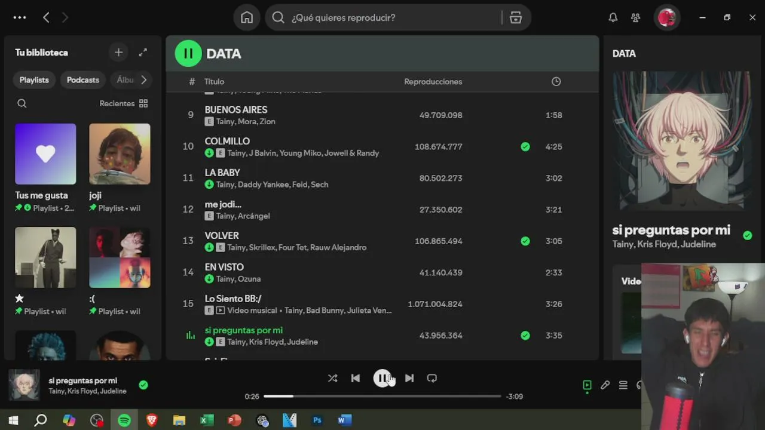Open the star-named playlist cover
The image size is (765, 430).
[x=45, y=257]
